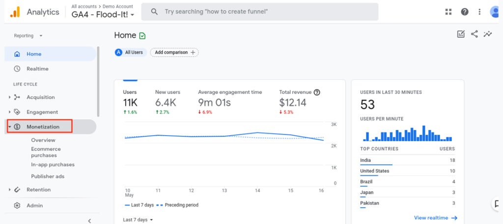Click the share this report icon
503x224 pixels.
(x=474, y=34)
